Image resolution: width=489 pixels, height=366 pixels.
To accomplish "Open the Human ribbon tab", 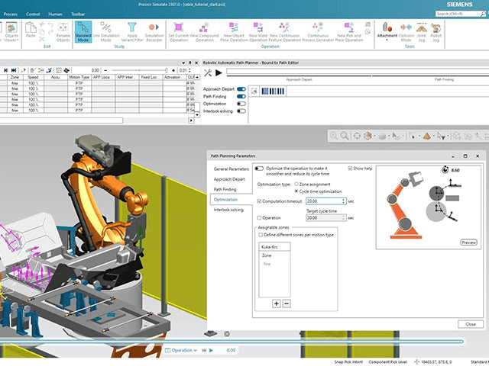I will pyautogui.click(x=55, y=14).
